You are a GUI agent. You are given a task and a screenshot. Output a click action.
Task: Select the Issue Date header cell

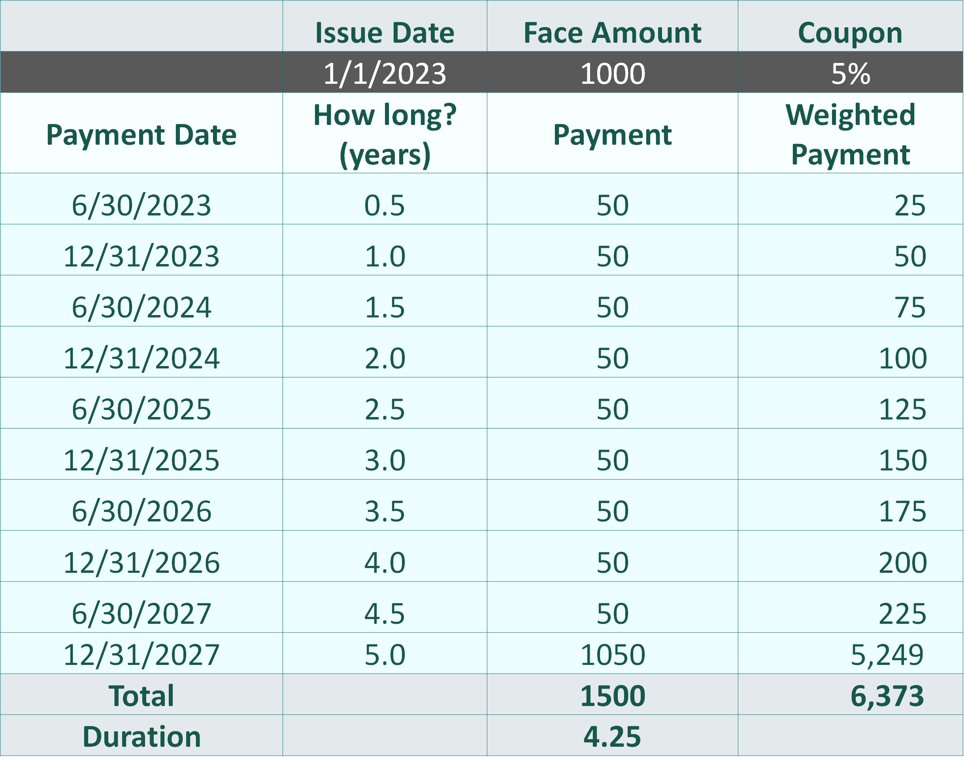385,26
